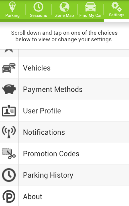Open the Vehicles settings entry
The height and width of the screenshot is (206, 129).
pyautogui.click(x=64, y=68)
